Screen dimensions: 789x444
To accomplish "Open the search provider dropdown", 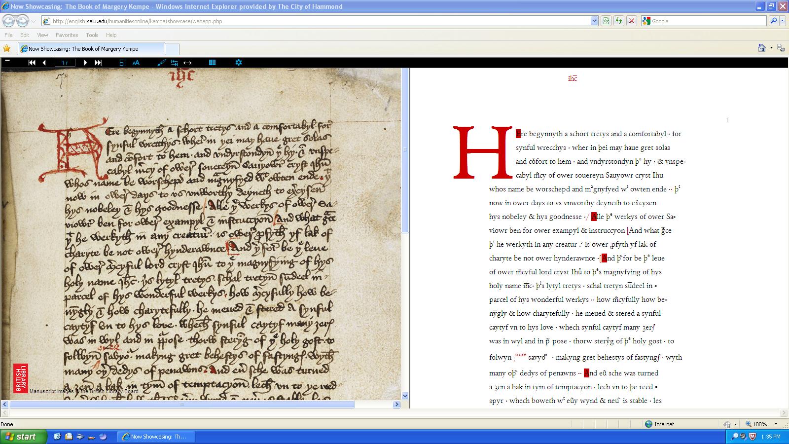I will pos(783,21).
